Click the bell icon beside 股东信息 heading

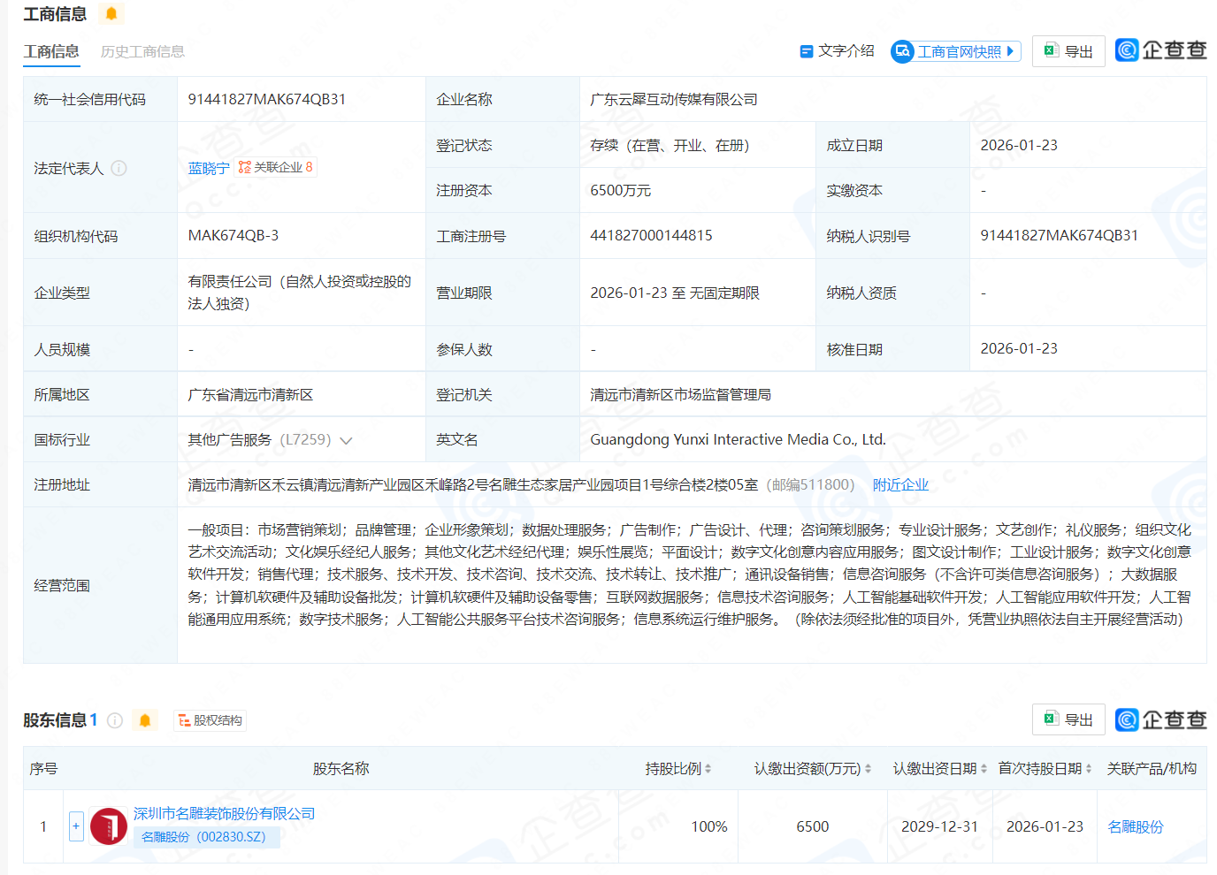pyautogui.click(x=145, y=720)
